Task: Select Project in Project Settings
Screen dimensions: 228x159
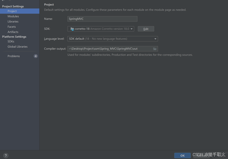Action: click(x=19, y=11)
